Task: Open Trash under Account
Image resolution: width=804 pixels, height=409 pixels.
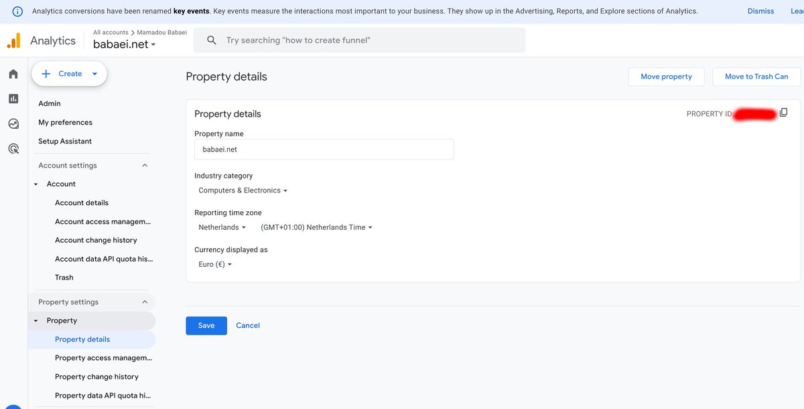Action: 64,278
